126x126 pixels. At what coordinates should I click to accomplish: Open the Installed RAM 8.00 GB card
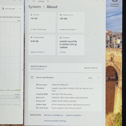click(x=42, y=45)
